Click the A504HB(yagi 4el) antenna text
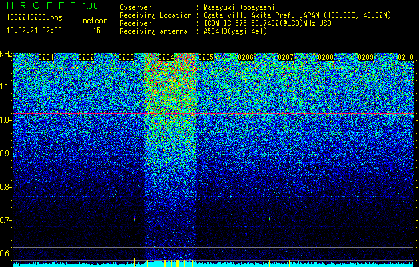The width and height of the screenshot is (419, 267). (235, 31)
